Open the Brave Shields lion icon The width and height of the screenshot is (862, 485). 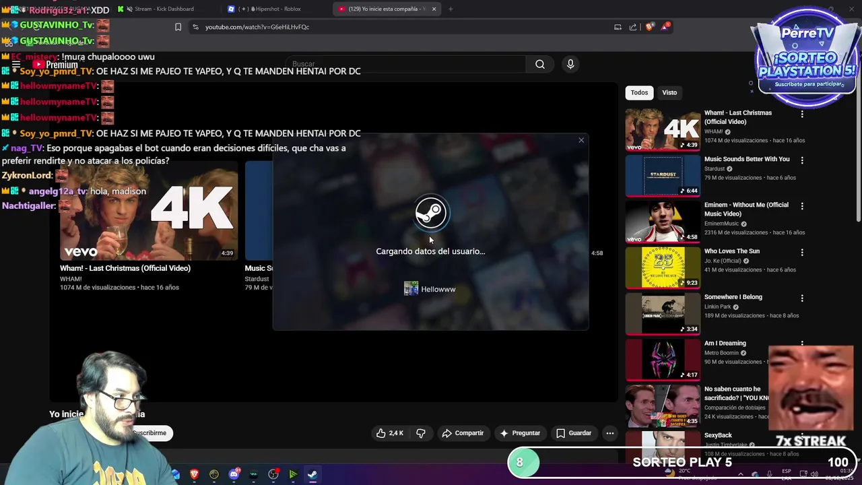coord(649,27)
